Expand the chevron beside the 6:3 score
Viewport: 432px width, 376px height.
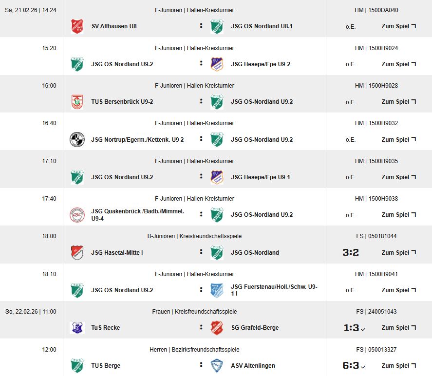[x=363, y=367]
